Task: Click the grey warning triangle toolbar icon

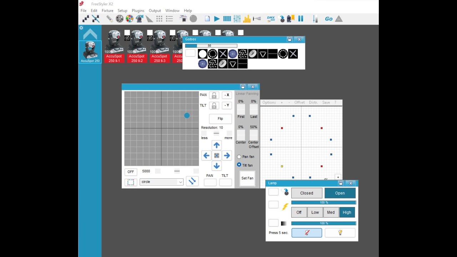Action: [339, 19]
